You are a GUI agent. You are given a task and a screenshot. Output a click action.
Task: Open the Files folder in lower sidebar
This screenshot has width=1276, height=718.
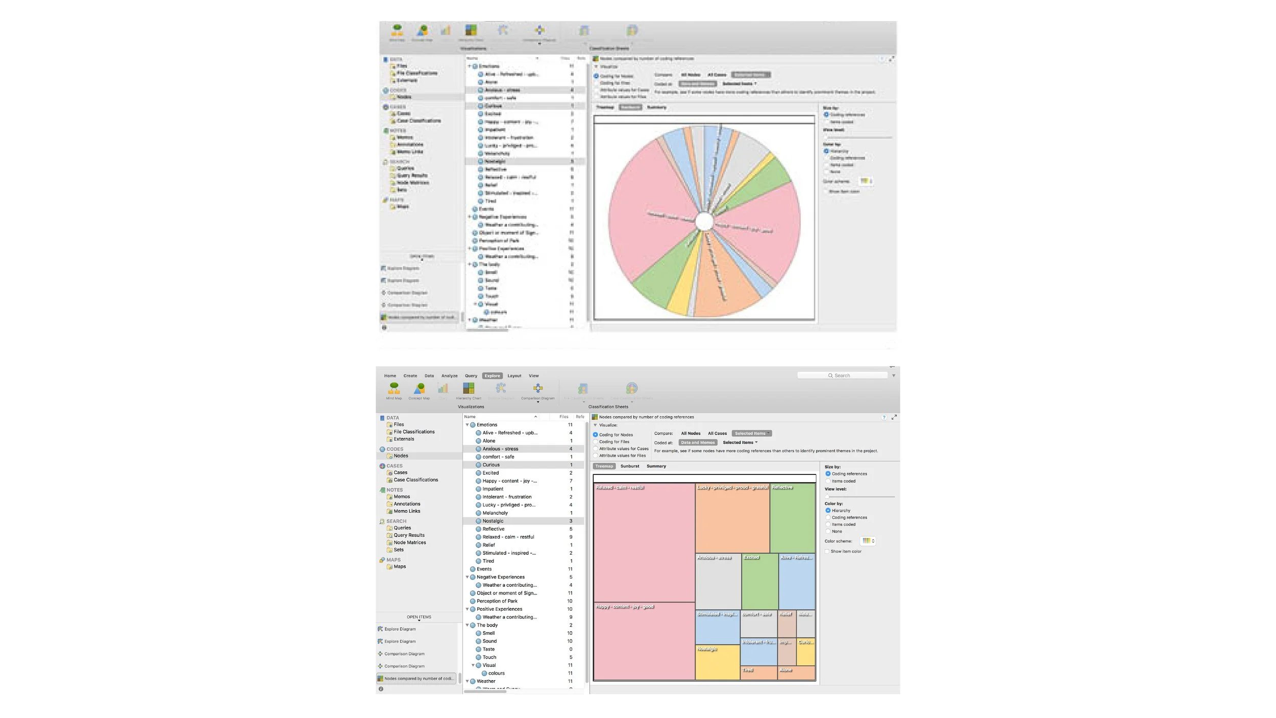398,424
